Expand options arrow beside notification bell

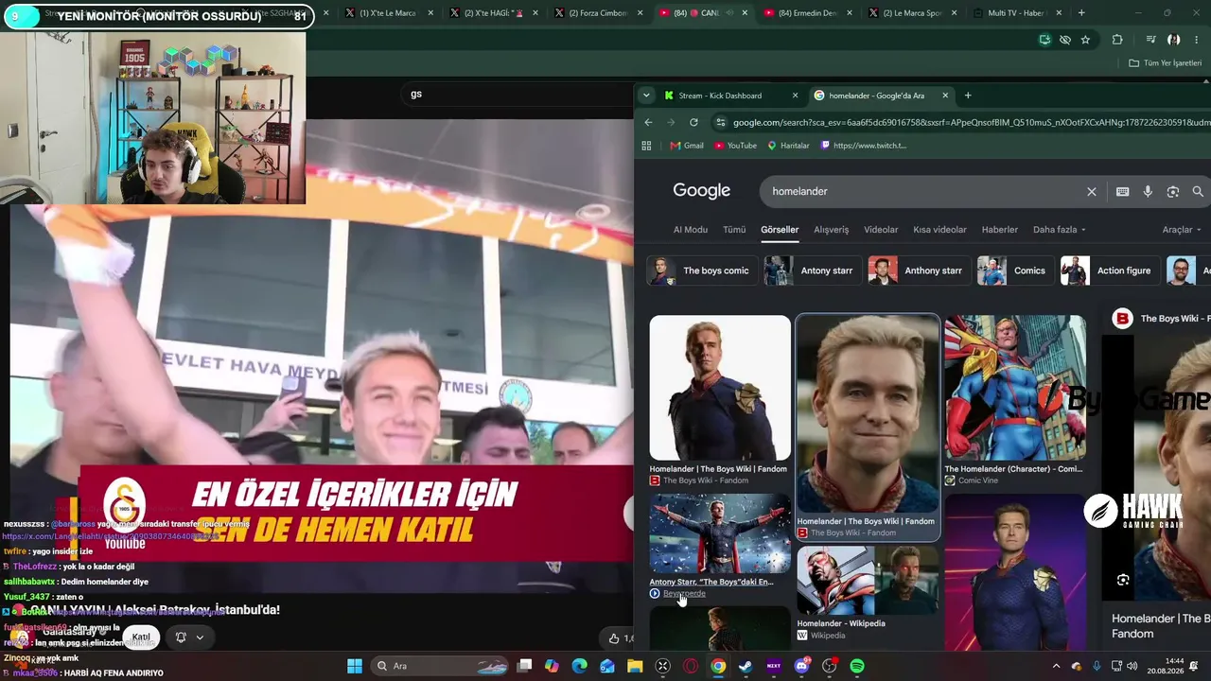pos(200,637)
